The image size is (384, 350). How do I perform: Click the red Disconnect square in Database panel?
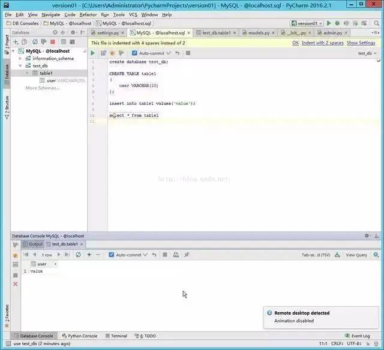pos(53,42)
